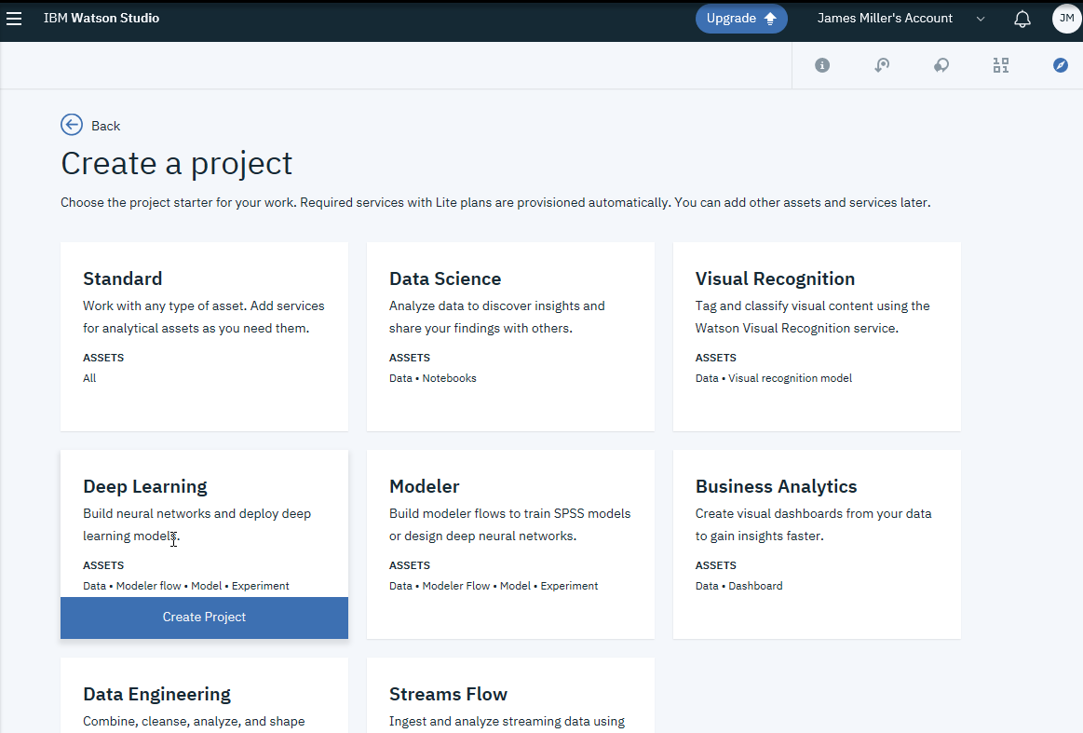
Task: Click the Back arrow icon
Action: (72, 125)
